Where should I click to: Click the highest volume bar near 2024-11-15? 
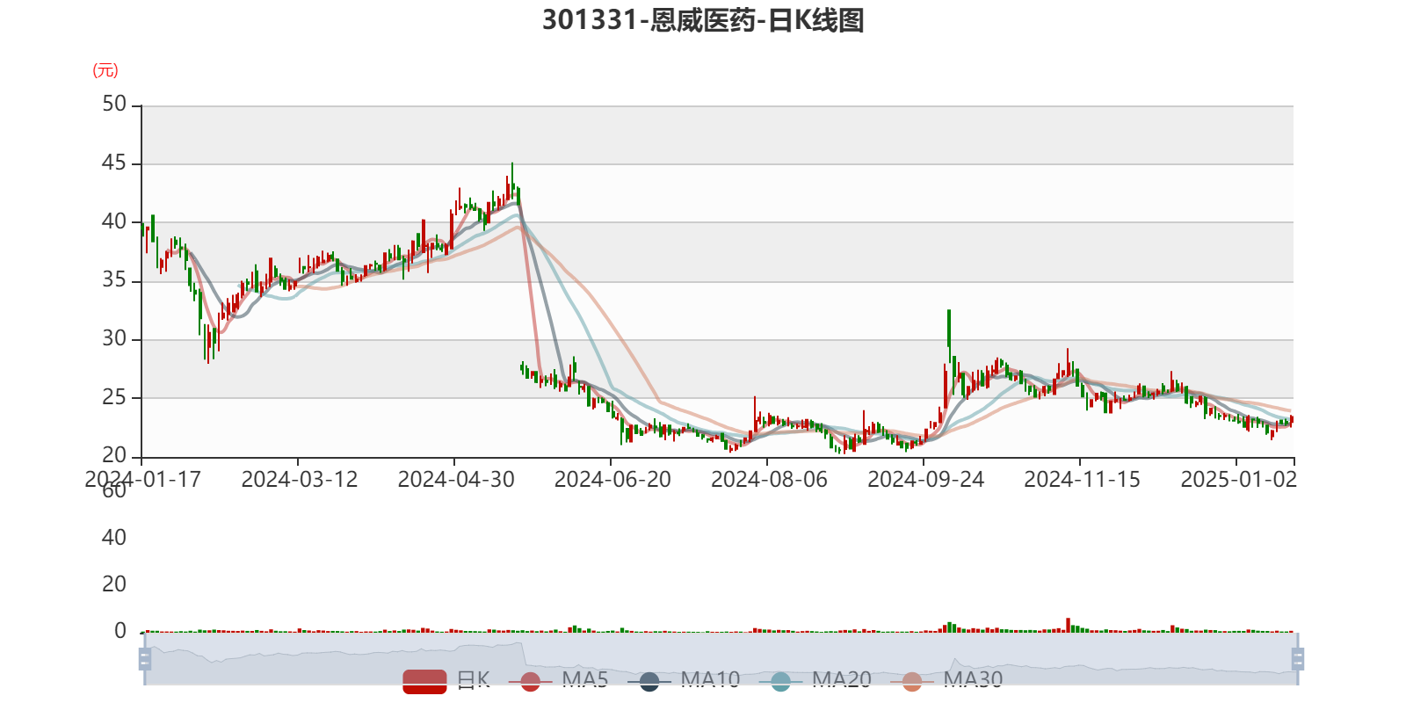(1069, 625)
